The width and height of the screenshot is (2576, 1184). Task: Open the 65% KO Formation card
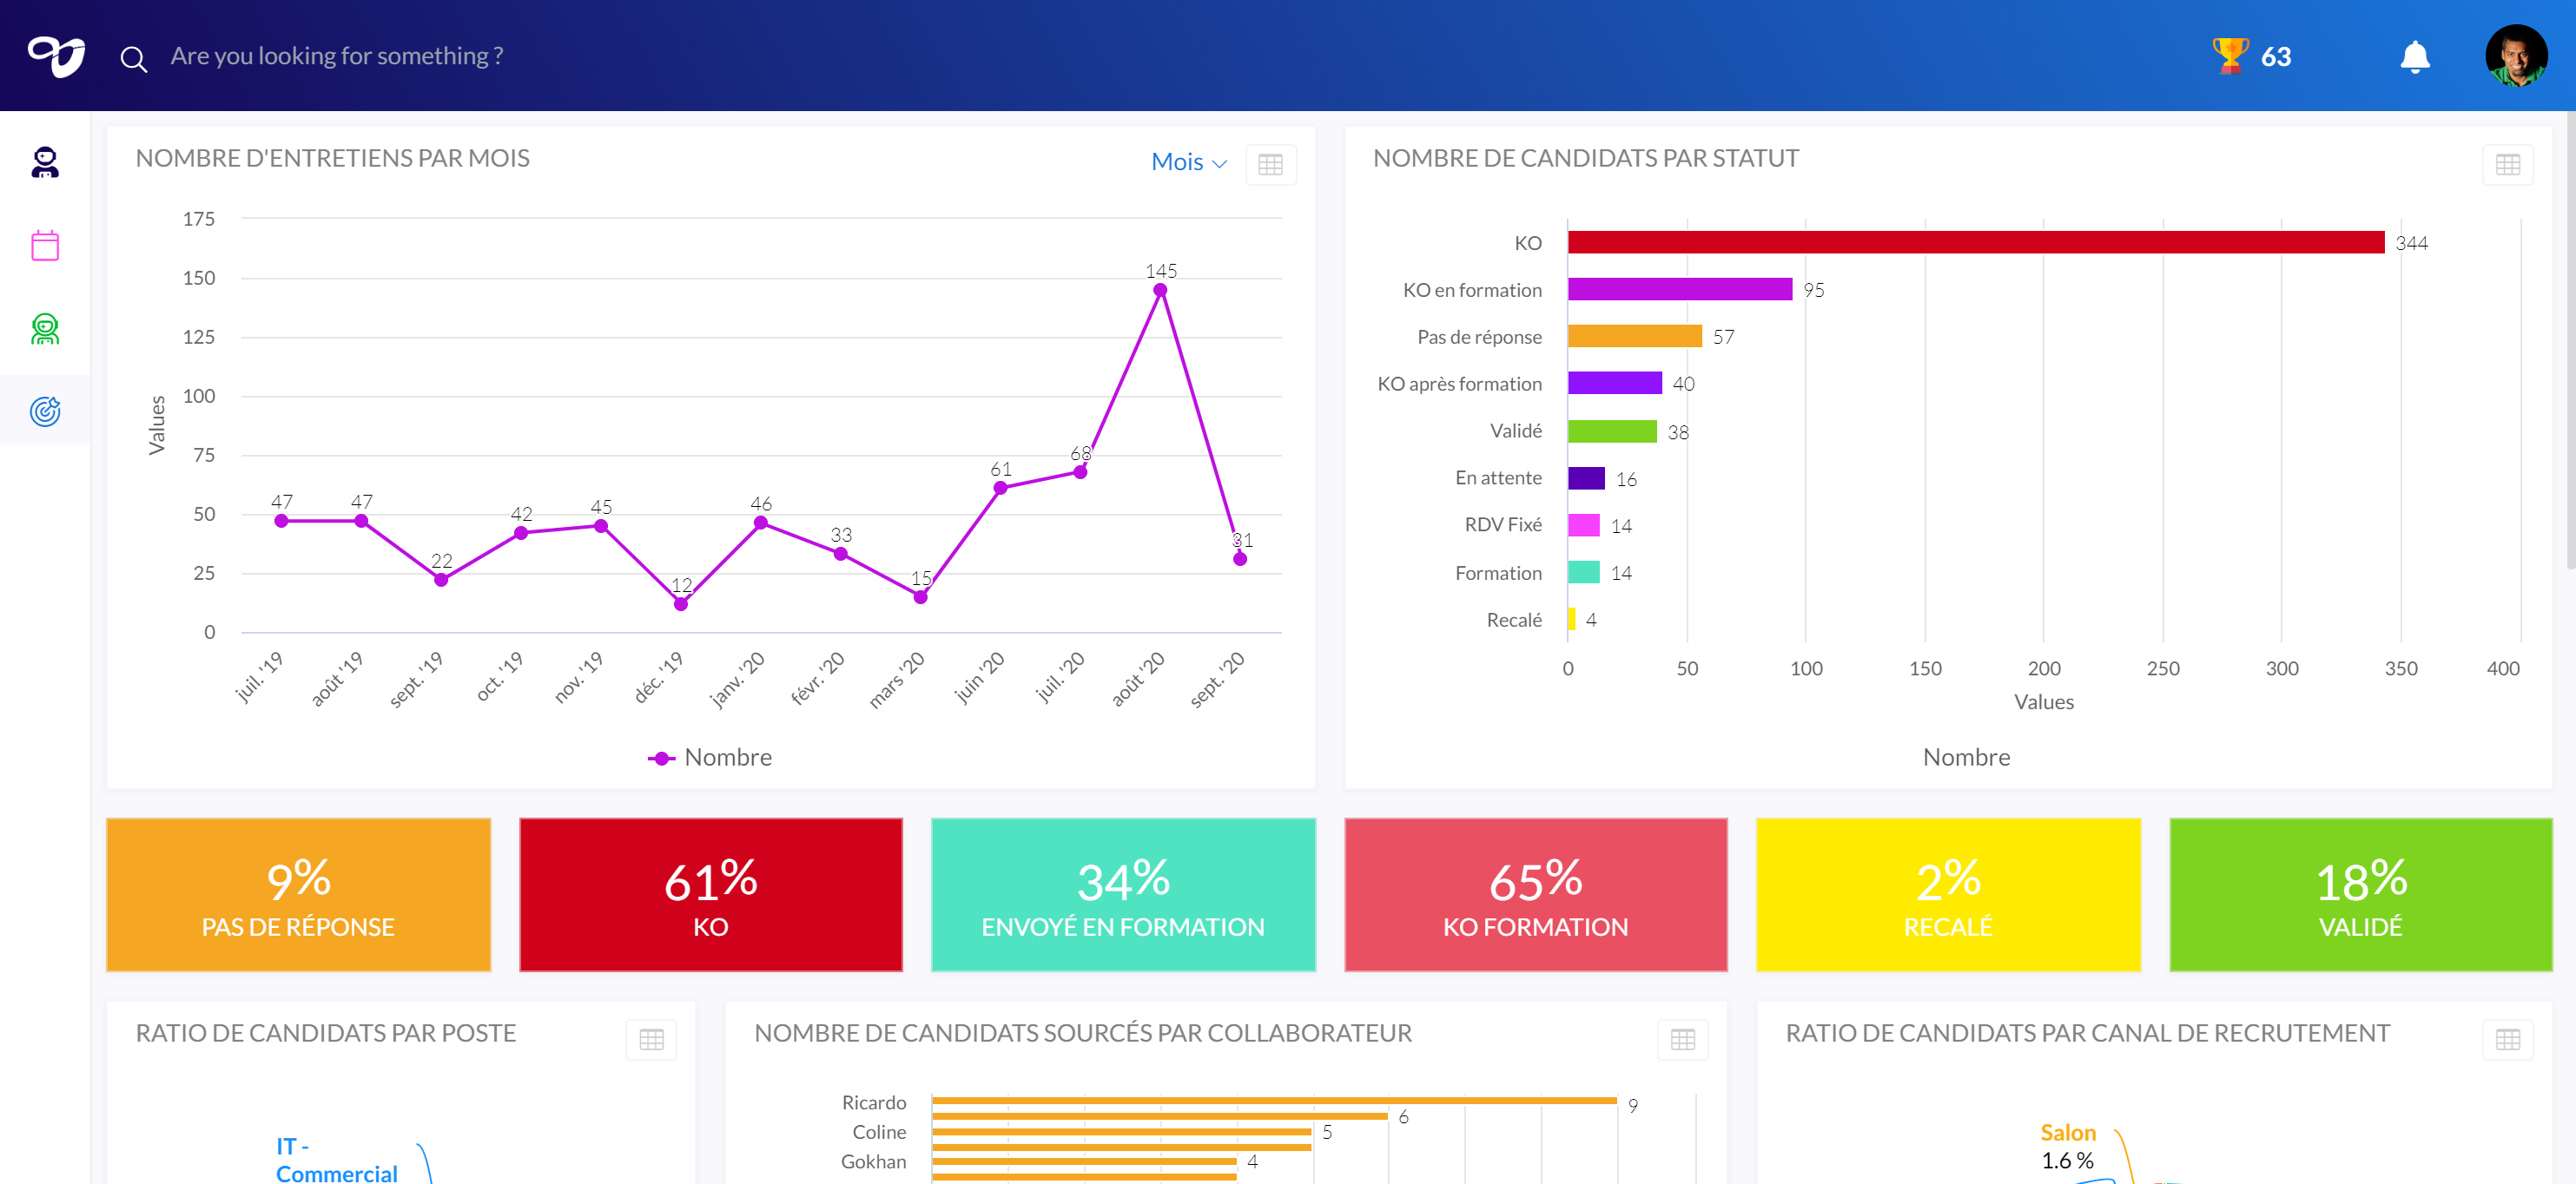click(1535, 894)
